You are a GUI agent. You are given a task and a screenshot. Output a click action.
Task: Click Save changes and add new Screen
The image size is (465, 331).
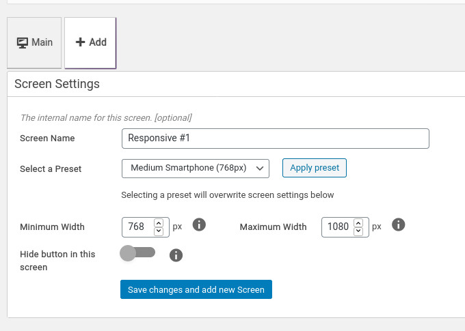tap(196, 289)
